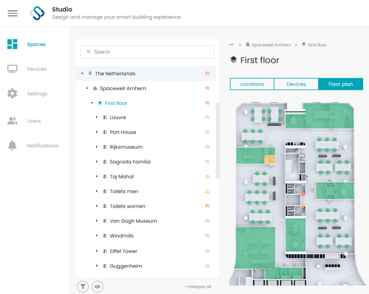Click the Spaces dashboard icon
Viewport: 369px width, 294px height.
[12, 44]
